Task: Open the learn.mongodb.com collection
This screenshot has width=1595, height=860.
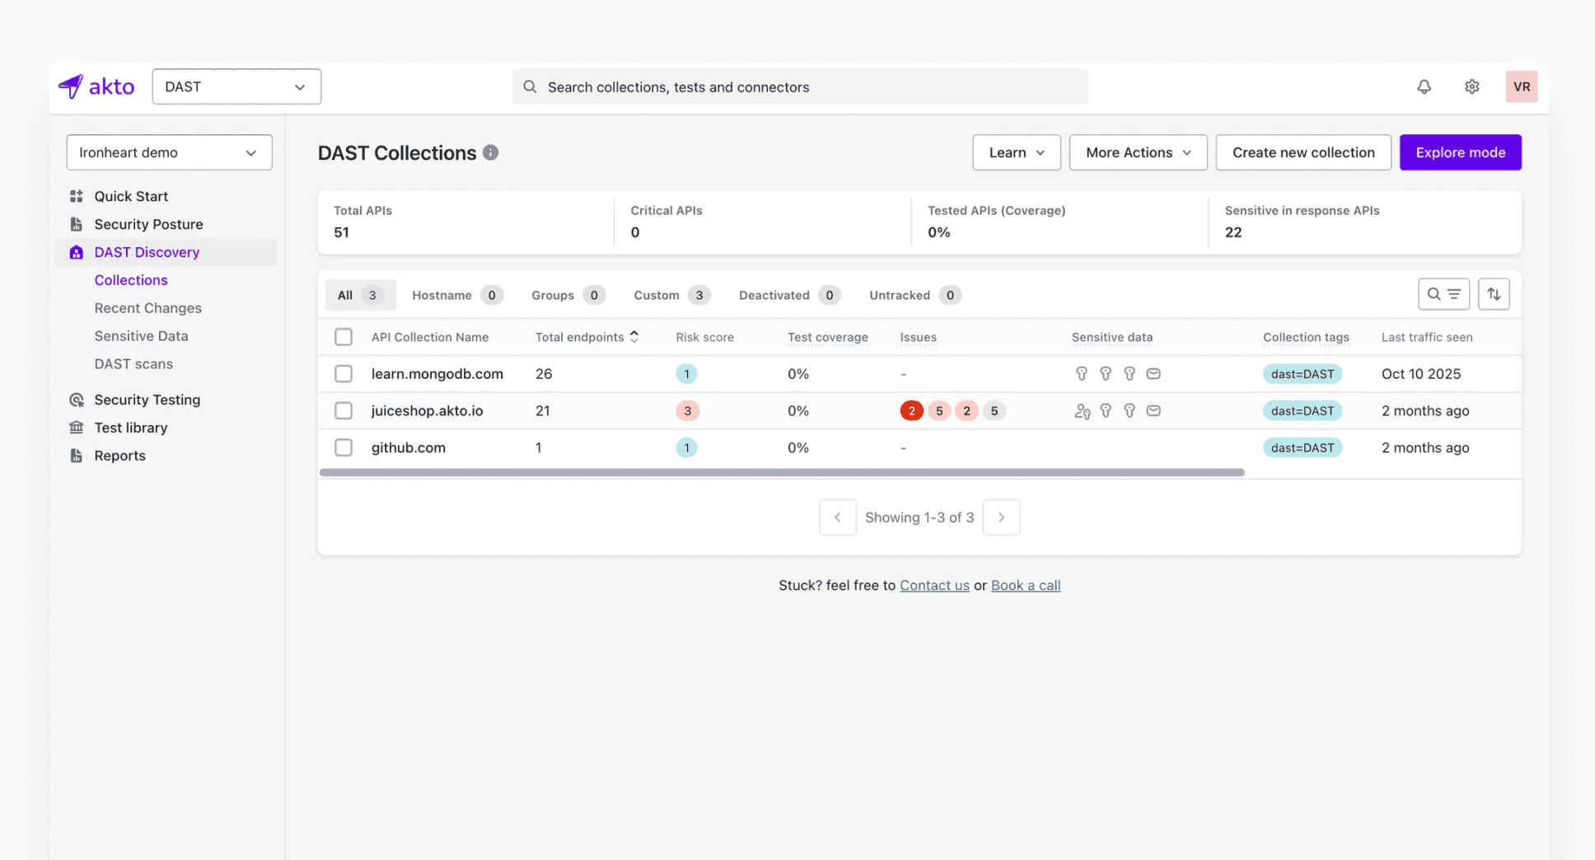Action: click(x=437, y=374)
